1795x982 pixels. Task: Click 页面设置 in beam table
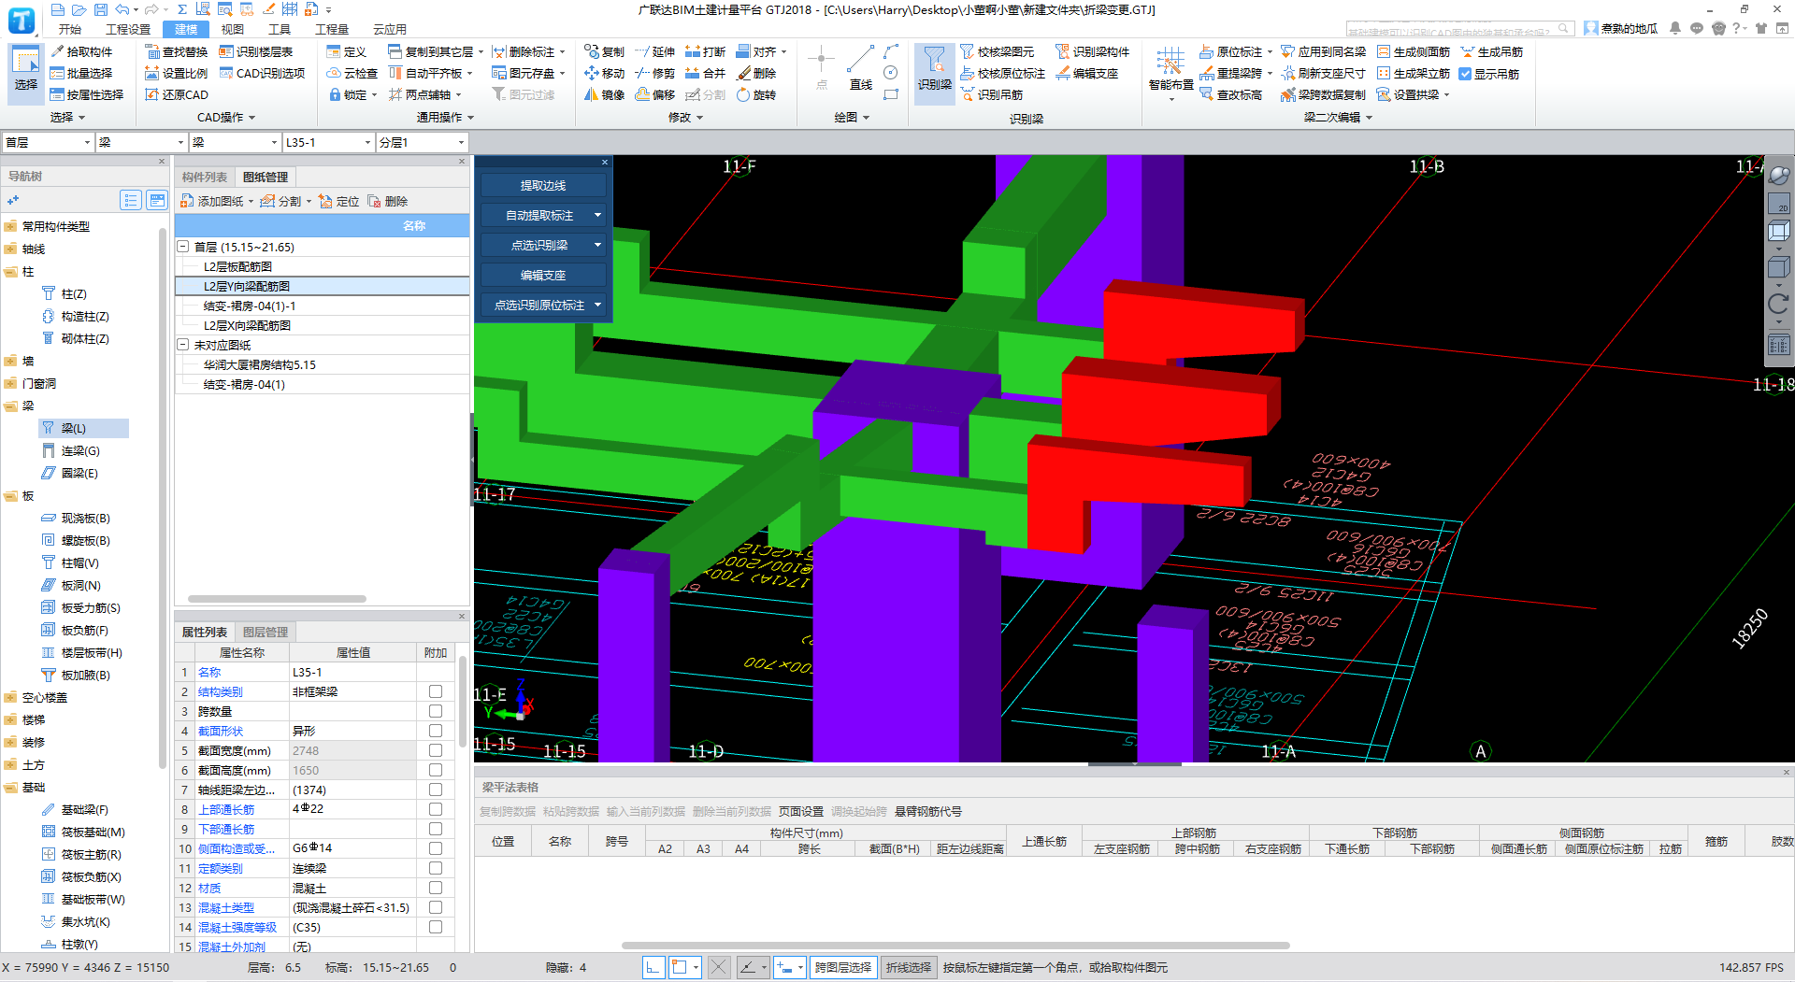pos(801,811)
